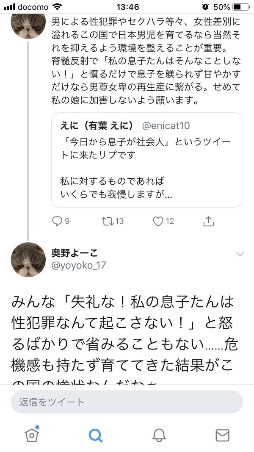Like the tweet with heart icon
254x452 pixels.
pos(157,221)
